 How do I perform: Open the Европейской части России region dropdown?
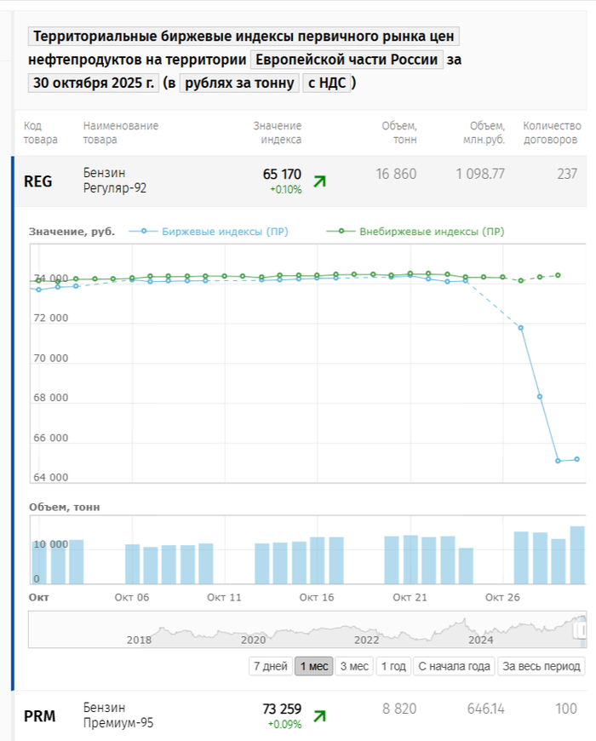[347, 60]
